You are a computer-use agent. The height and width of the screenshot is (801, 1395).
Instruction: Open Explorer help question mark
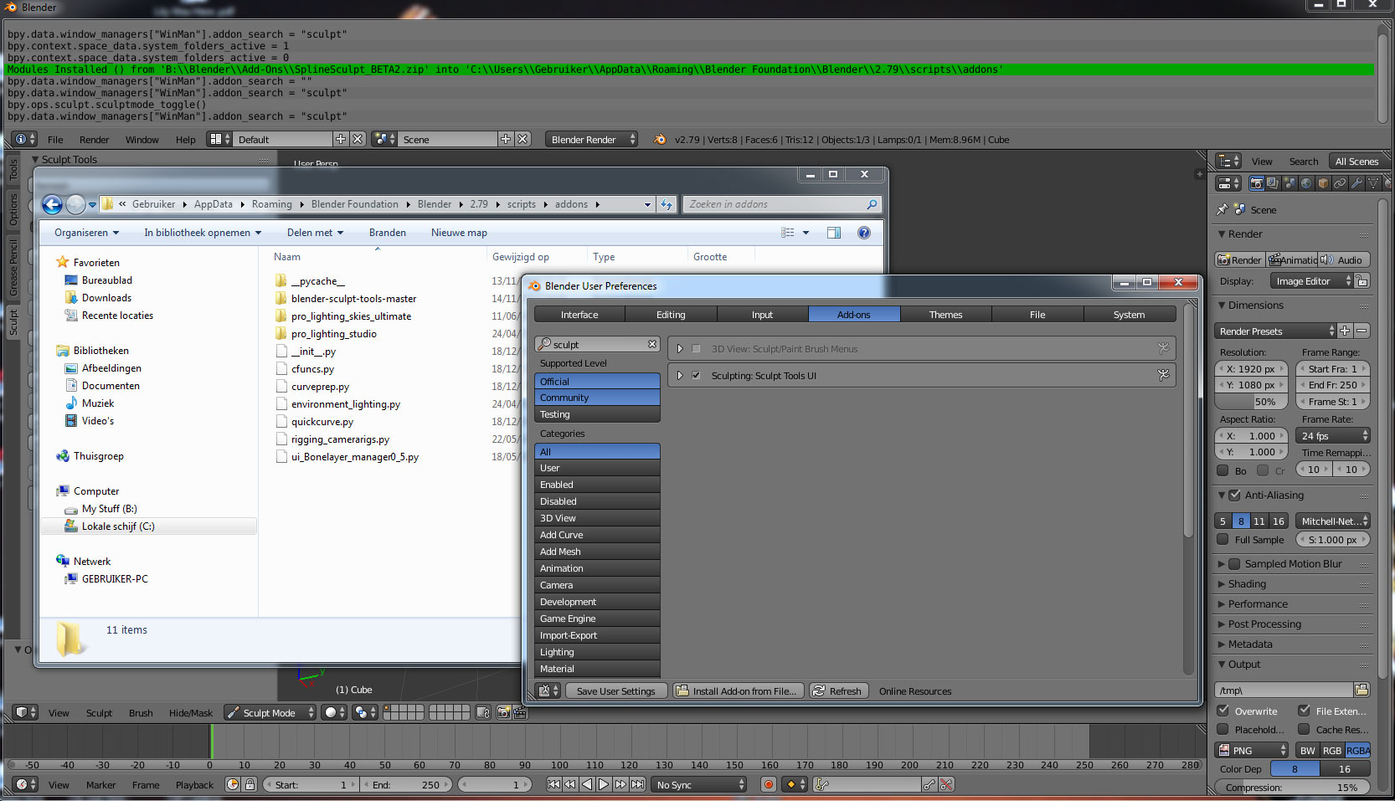(x=864, y=233)
